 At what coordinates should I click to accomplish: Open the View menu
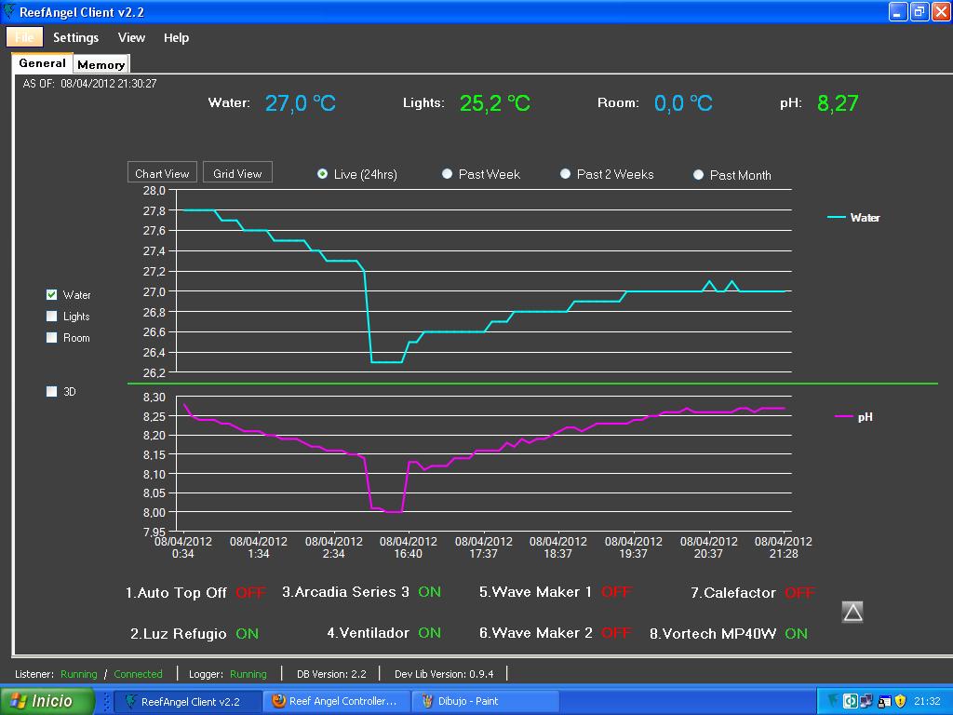131,37
